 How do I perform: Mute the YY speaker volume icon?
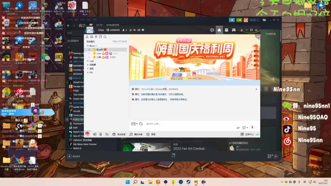click(95, 134)
